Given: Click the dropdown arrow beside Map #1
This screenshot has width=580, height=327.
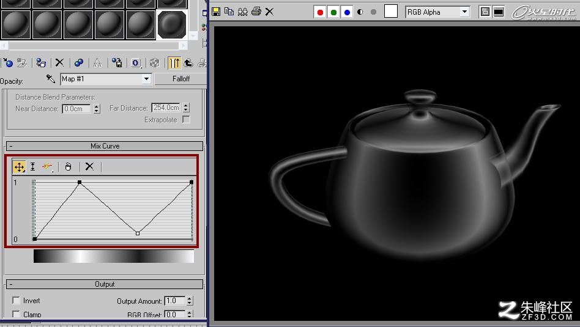Looking at the screenshot, I should click(x=146, y=79).
